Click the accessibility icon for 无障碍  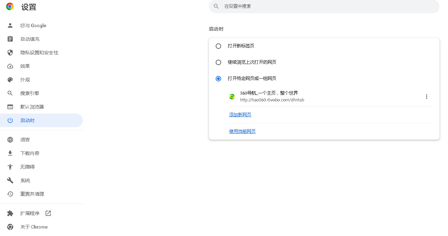point(10,167)
